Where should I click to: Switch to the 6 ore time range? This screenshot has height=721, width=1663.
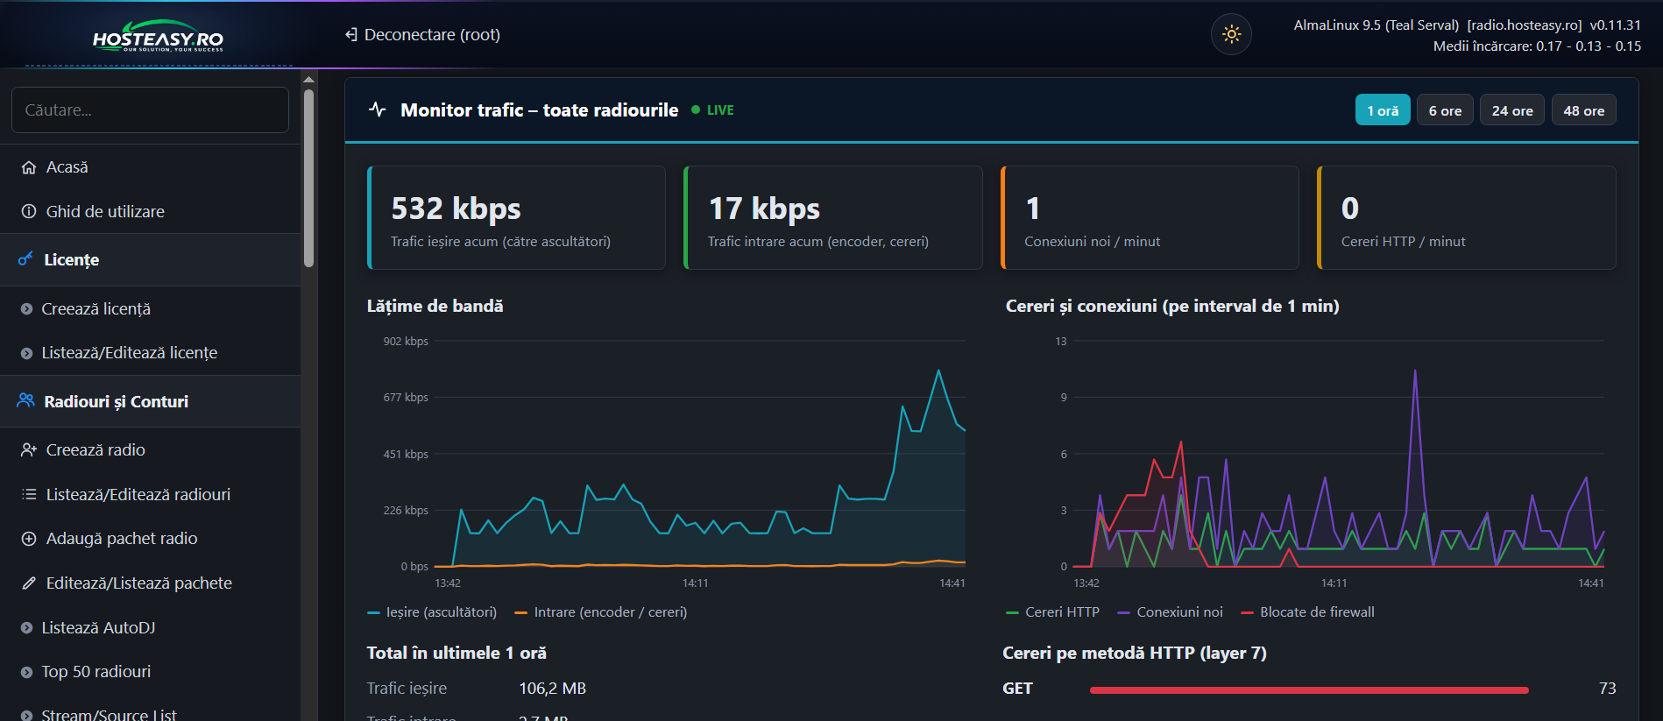click(x=1445, y=110)
